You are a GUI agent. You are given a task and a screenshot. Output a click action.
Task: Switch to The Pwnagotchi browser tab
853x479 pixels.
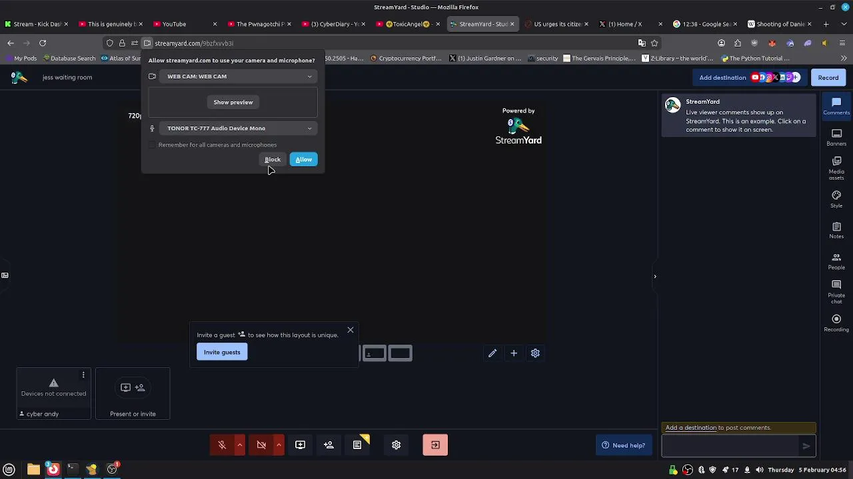[x=259, y=24]
